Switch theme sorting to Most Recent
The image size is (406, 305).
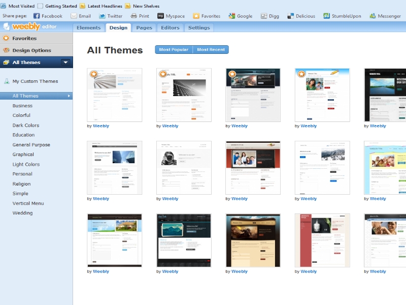click(x=211, y=50)
